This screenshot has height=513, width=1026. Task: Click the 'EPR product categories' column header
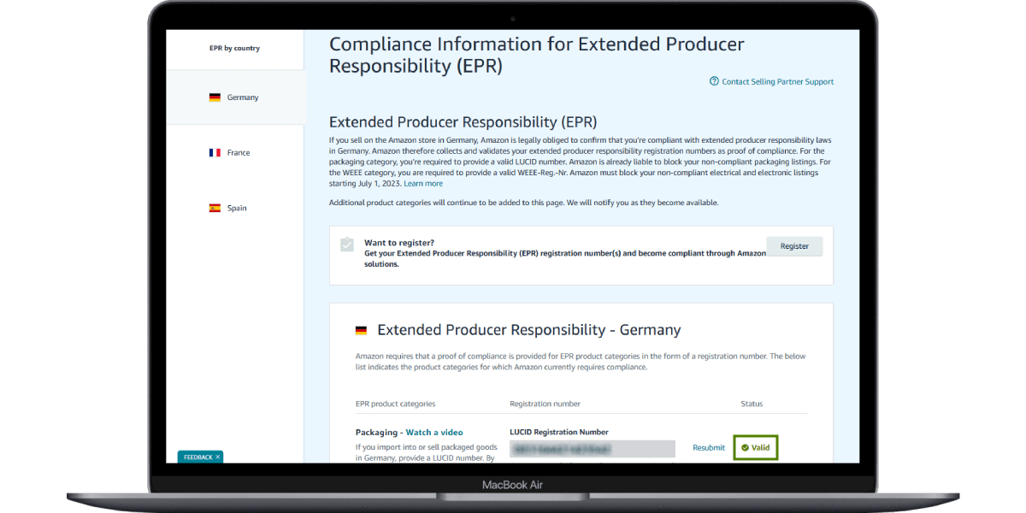(395, 404)
